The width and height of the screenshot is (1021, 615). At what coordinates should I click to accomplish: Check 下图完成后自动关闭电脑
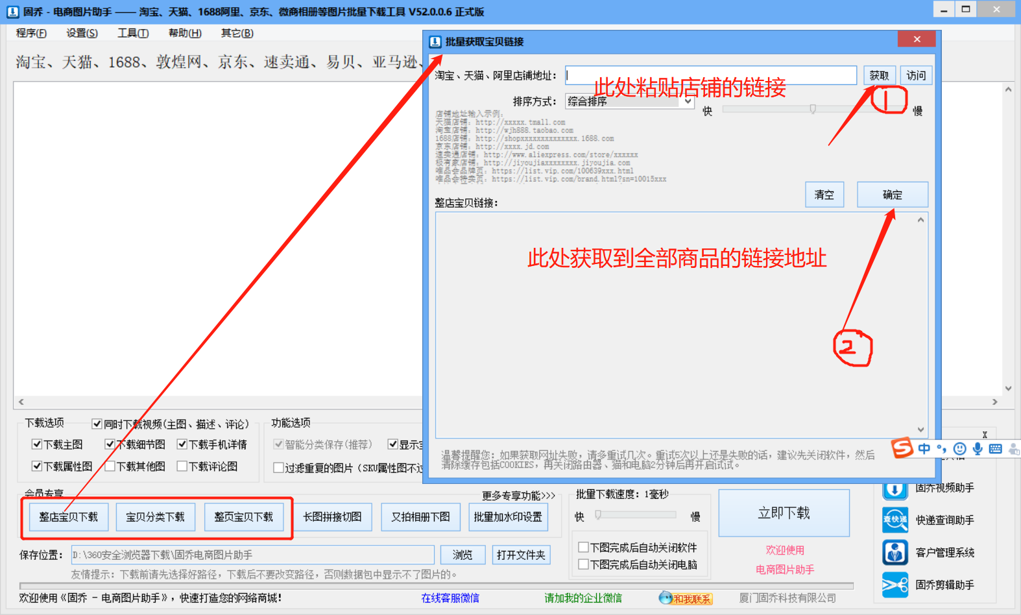tap(583, 564)
